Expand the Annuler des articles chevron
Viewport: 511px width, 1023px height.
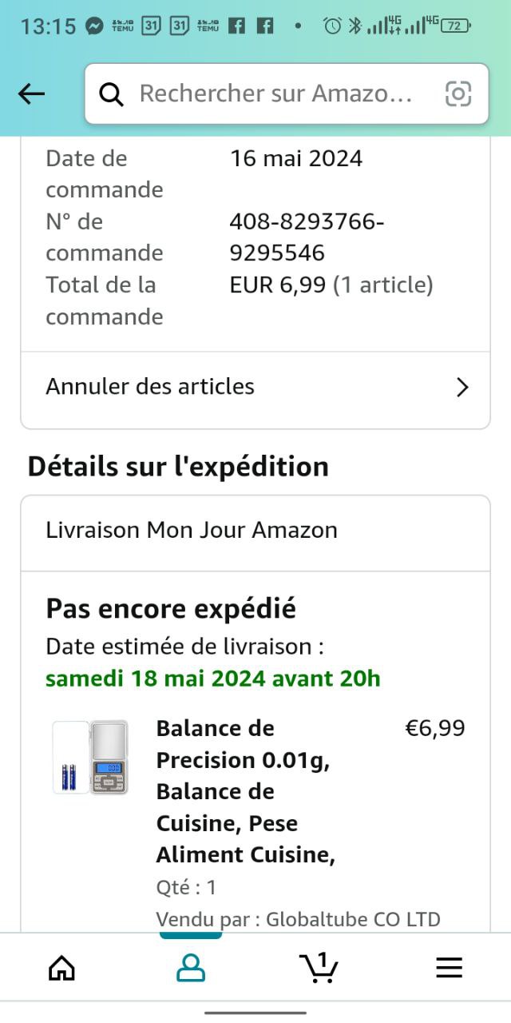coord(461,388)
